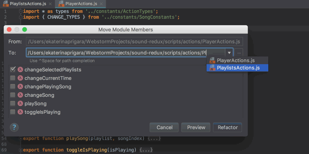The height and width of the screenshot is (154, 309).
Task: Click the JS file icon next to PlayerActions.js suggestion
Action: pyautogui.click(x=212, y=60)
